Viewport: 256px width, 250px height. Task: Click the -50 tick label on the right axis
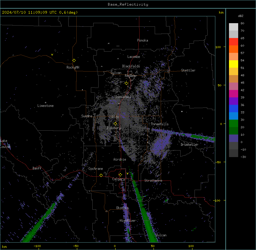click(218, 162)
